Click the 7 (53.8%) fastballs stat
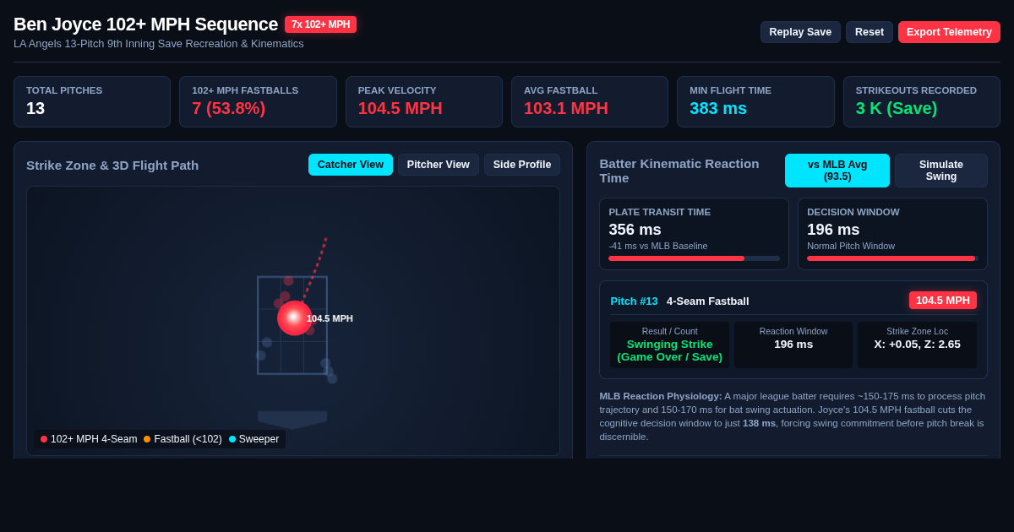 click(x=228, y=108)
